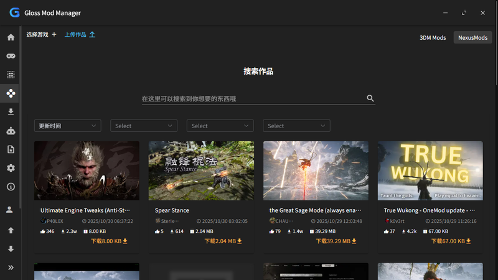Screen dimensions: 498x280
Task: Click the Spear Stance title
Action: click(172, 210)
